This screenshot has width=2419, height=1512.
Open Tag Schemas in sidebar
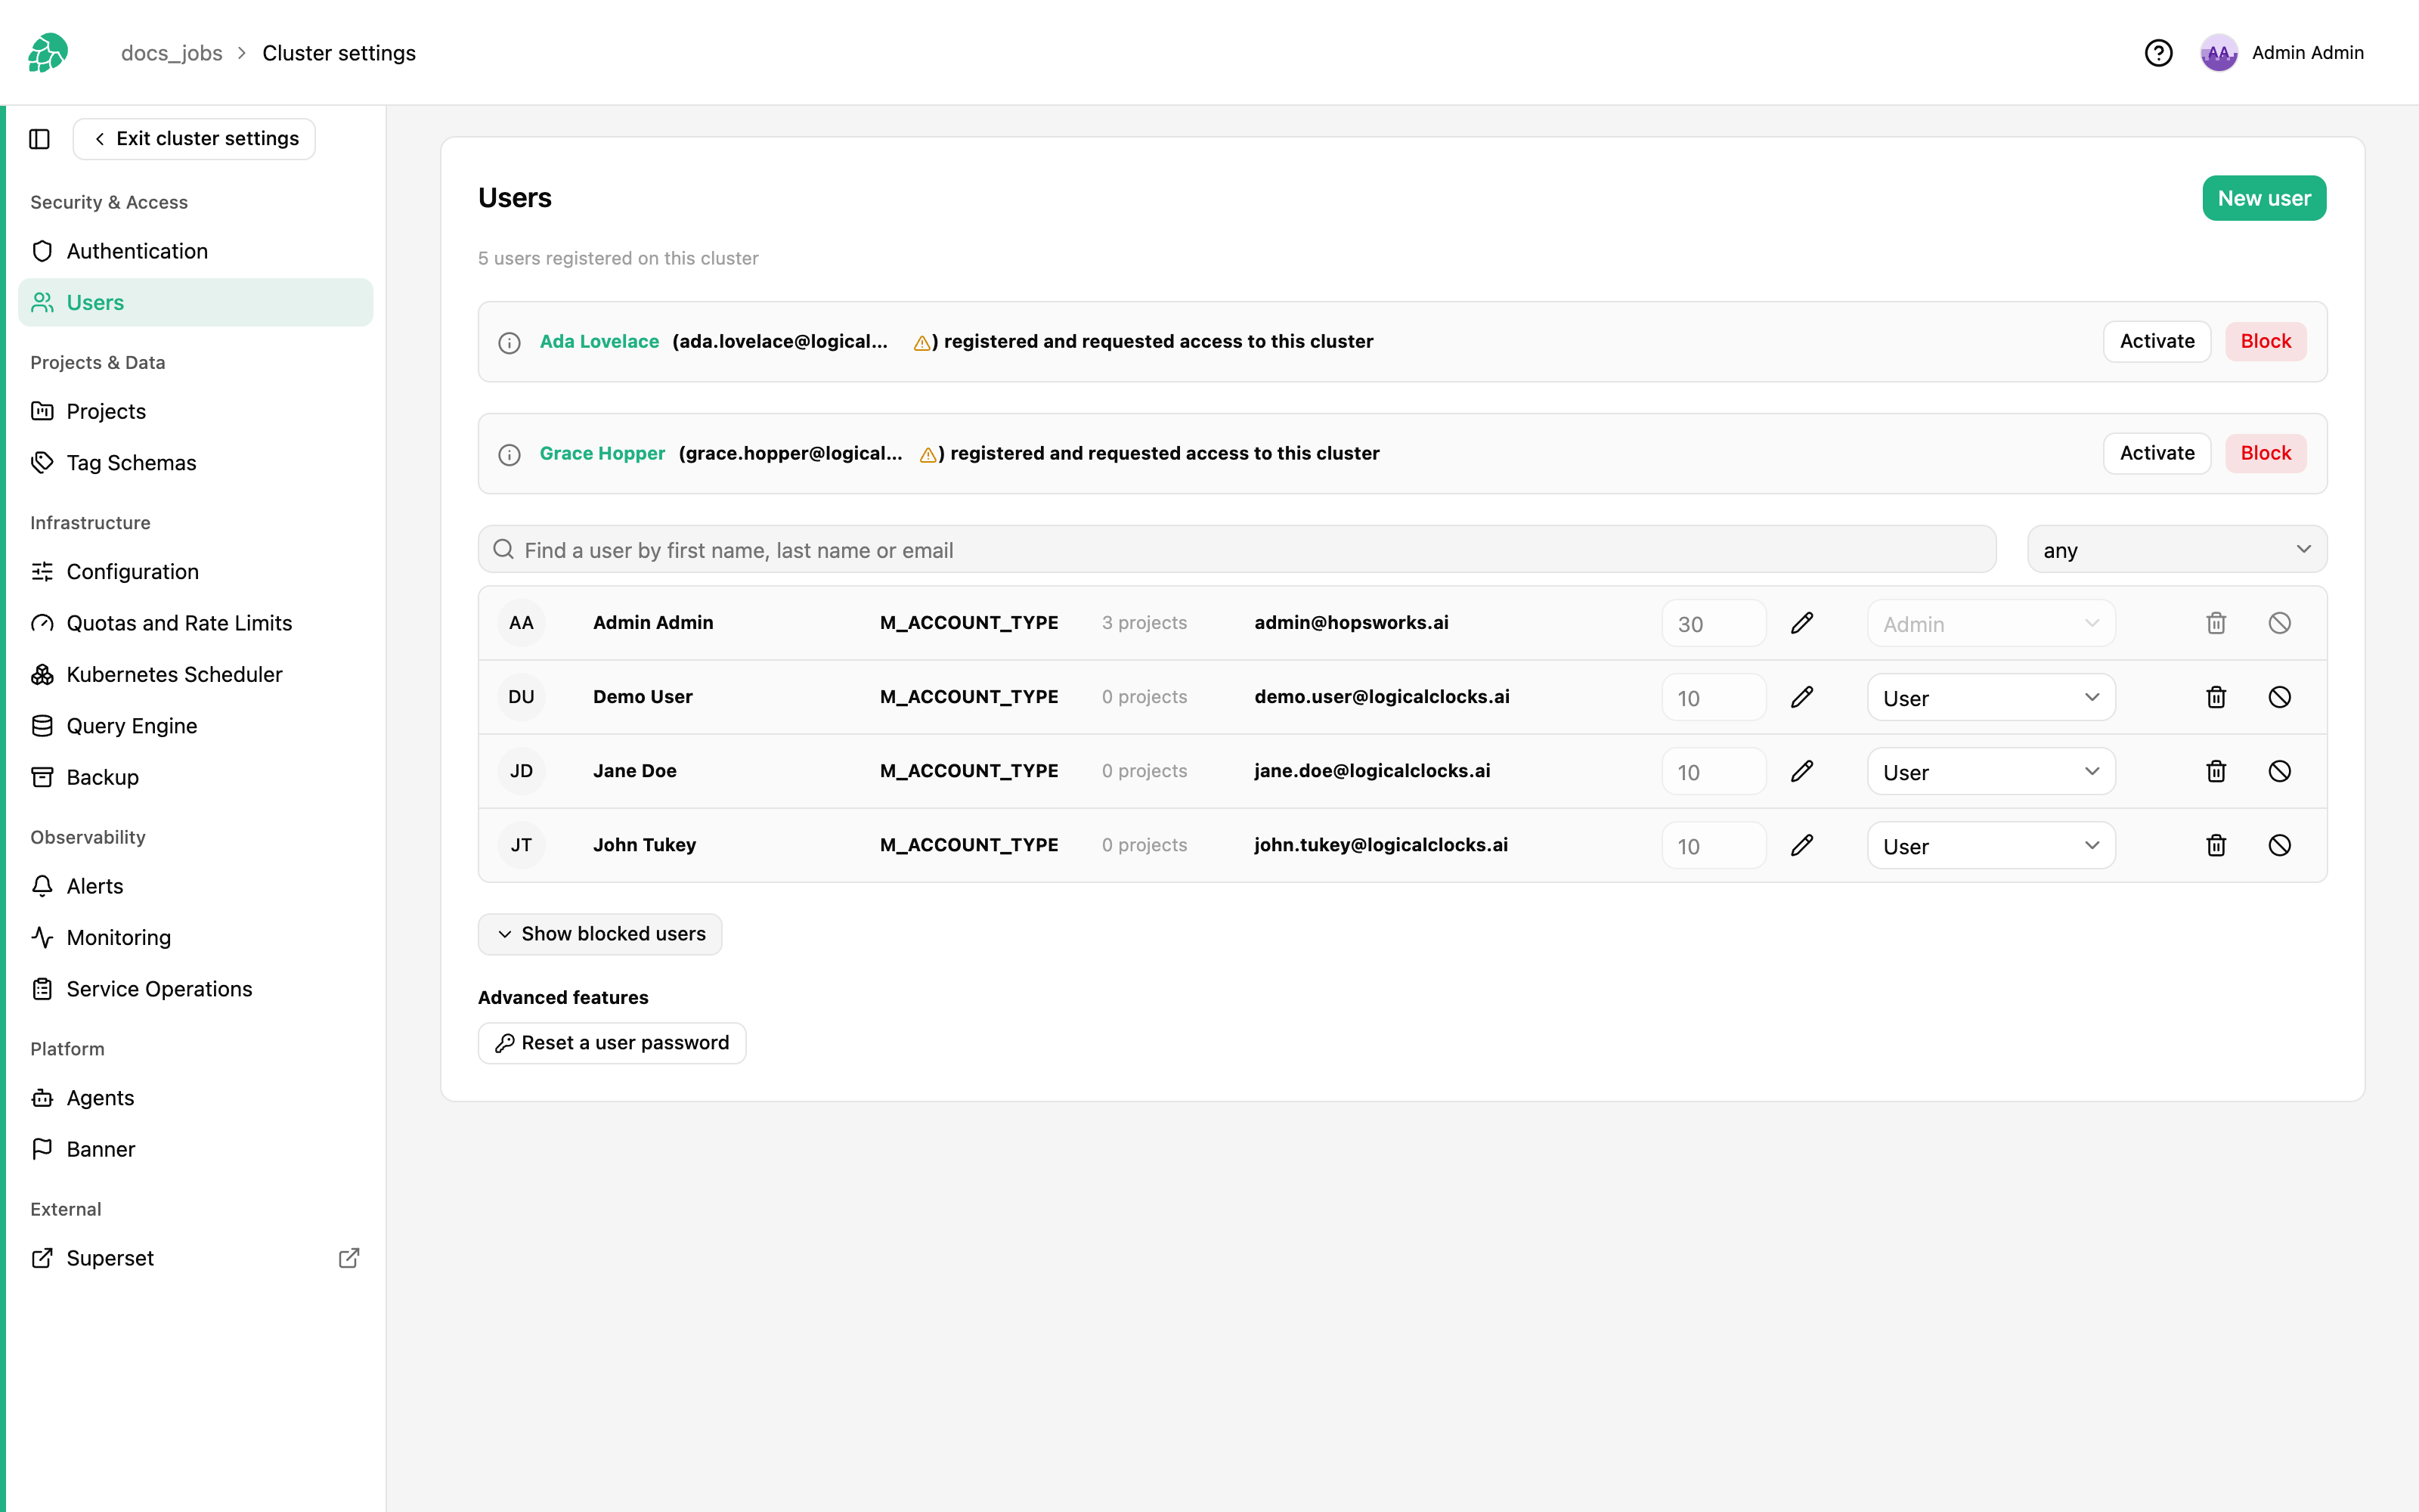tap(195, 462)
